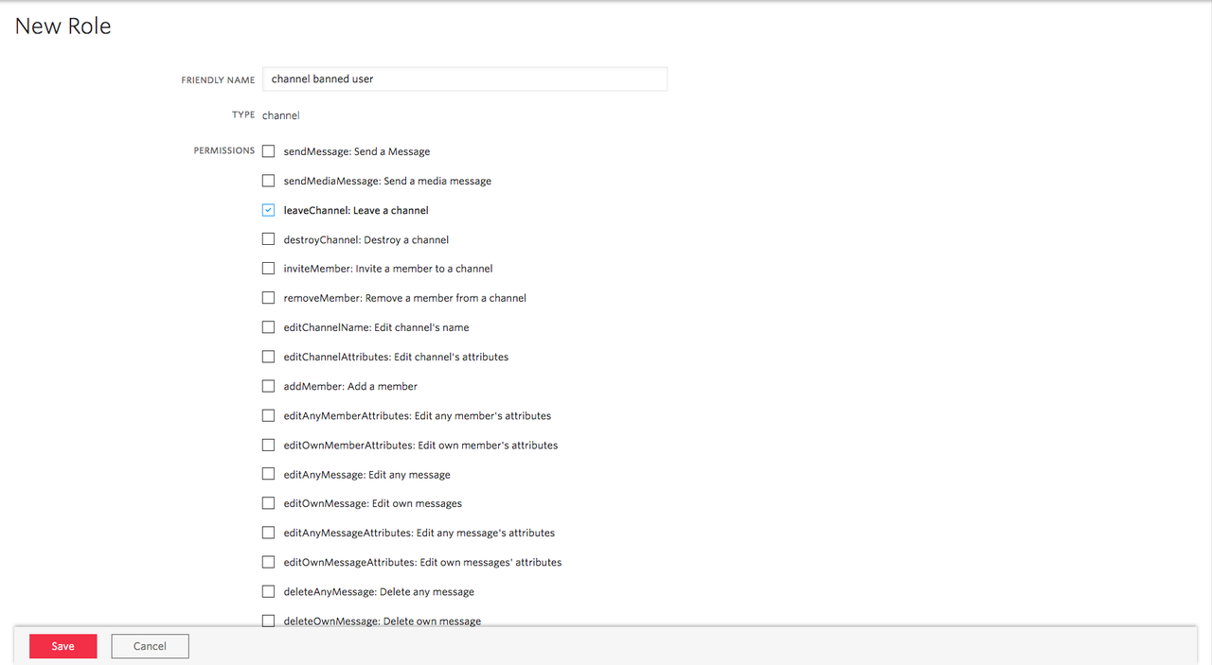The image size is (1212, 665).
Task: Save the new role
Action: 63,646
